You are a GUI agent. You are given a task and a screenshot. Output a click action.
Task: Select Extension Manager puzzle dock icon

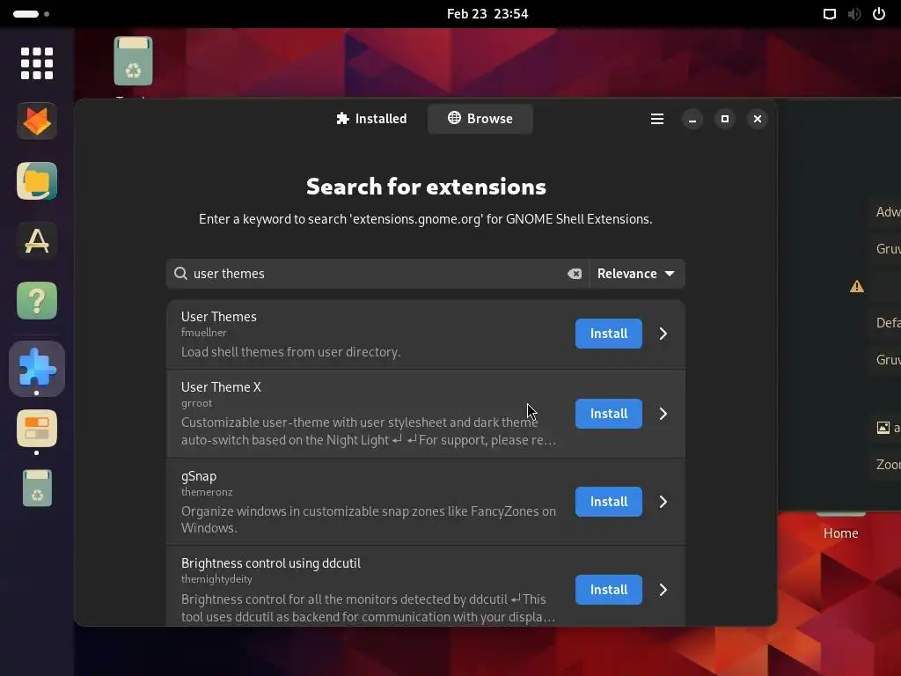37,368
